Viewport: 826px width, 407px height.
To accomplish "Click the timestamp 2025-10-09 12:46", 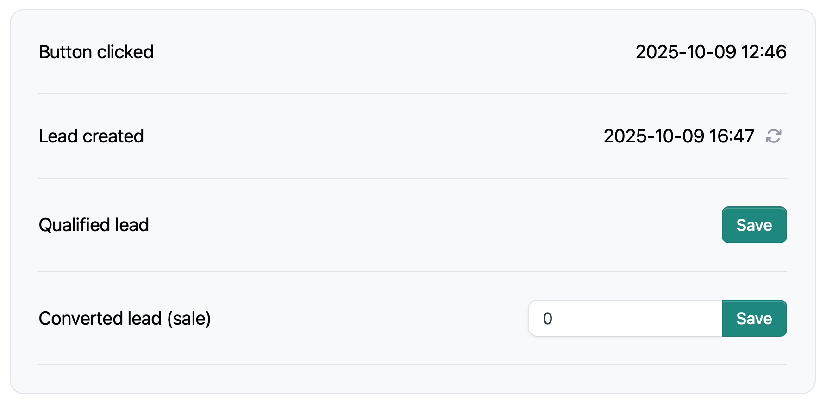I will tap(712, 52).
